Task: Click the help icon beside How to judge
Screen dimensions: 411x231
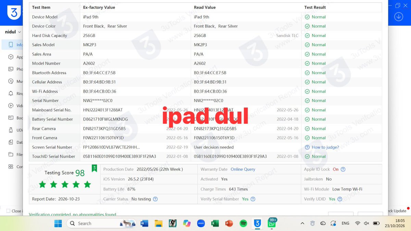Action: [307, 147]
